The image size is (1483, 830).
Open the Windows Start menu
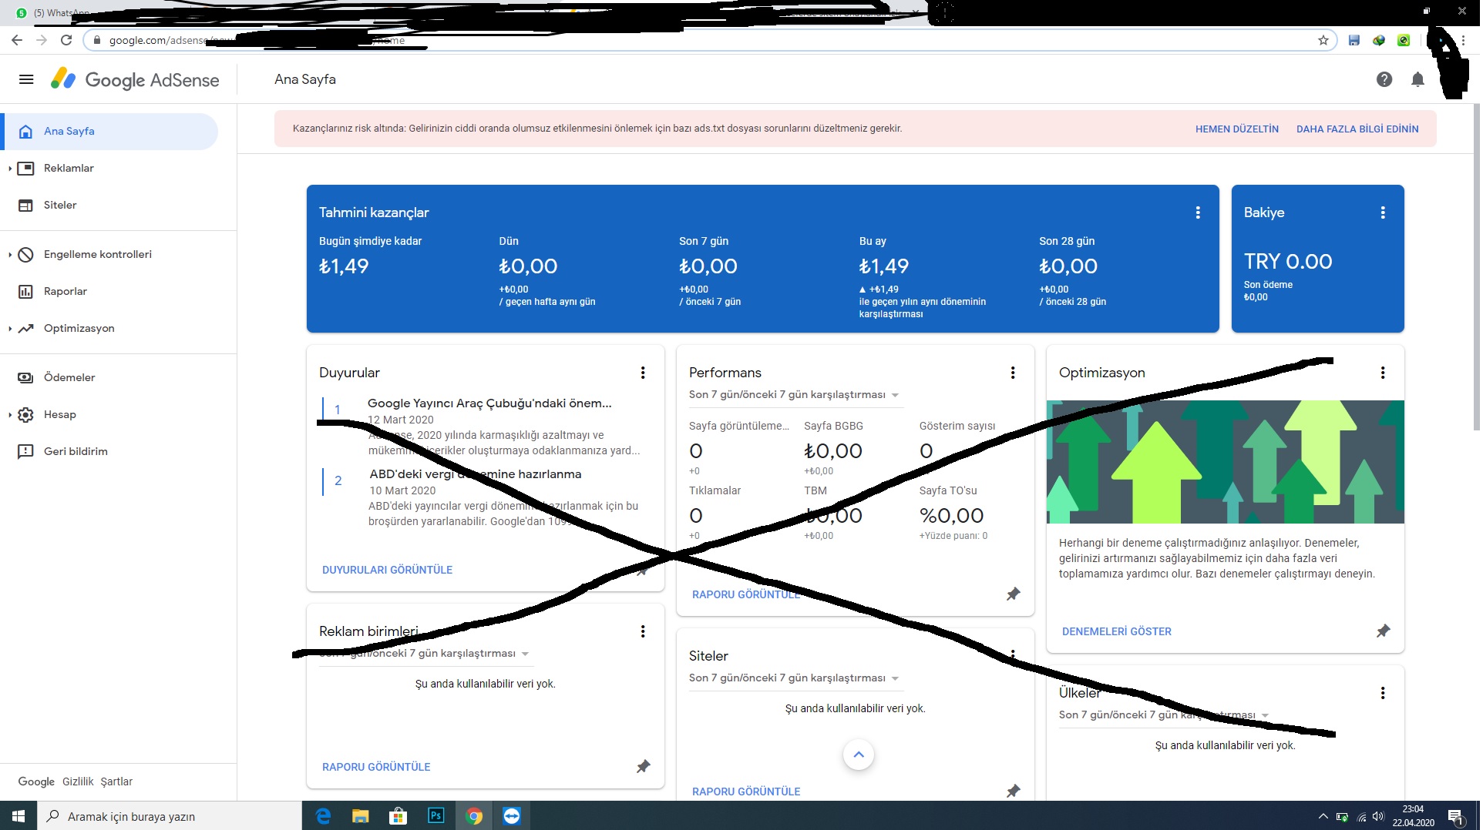(18, 816)
